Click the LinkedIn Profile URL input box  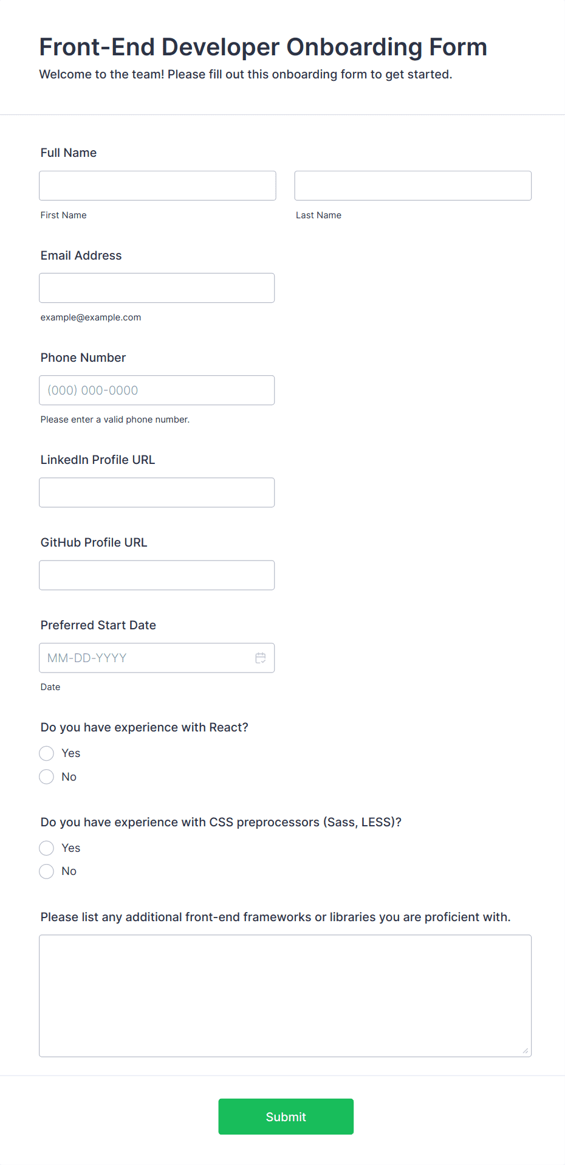[x=157, y=493]
